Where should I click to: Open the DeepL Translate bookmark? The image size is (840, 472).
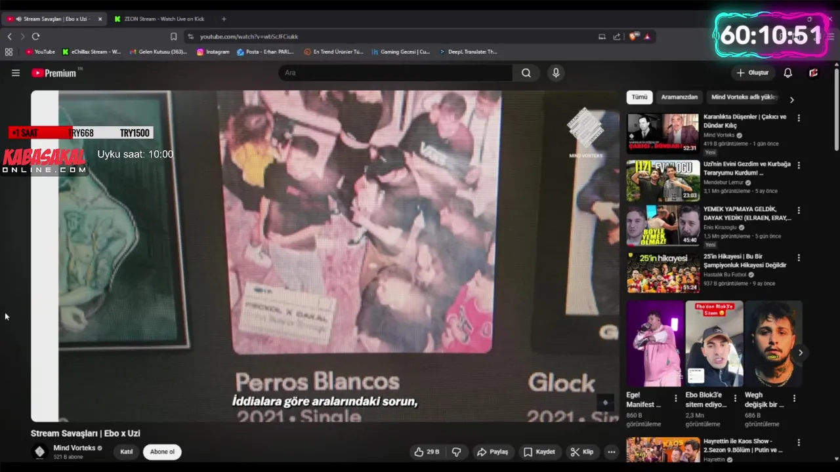coord(469,52)
